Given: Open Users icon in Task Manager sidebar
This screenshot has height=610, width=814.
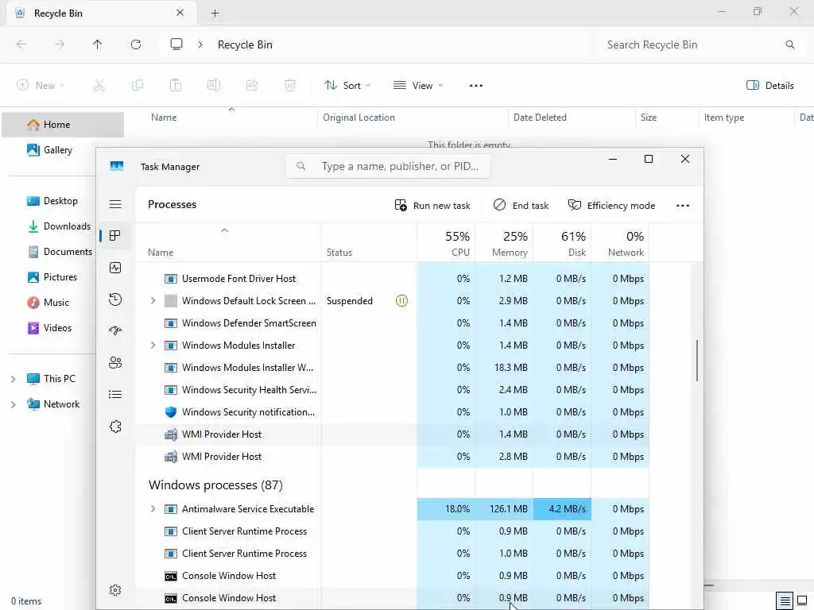Looking at the screenshot, I should (x=115, y=362).
